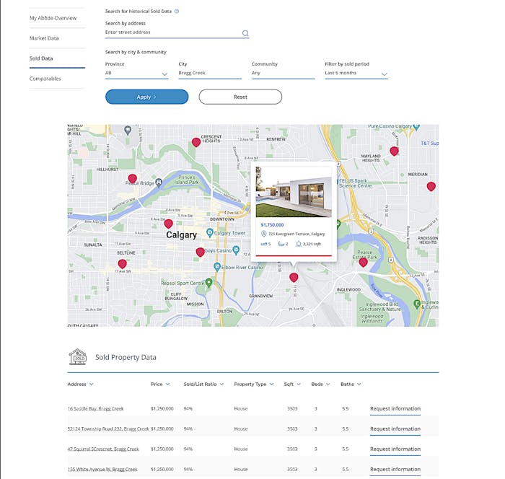The image size is (505, 479).
Task: Click the Reset button
Action: click(x=240, y=97)
